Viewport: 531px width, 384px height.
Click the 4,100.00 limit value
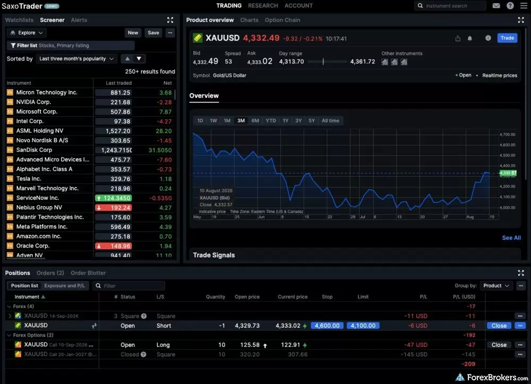pyautogui.click(x=363, y=326)
